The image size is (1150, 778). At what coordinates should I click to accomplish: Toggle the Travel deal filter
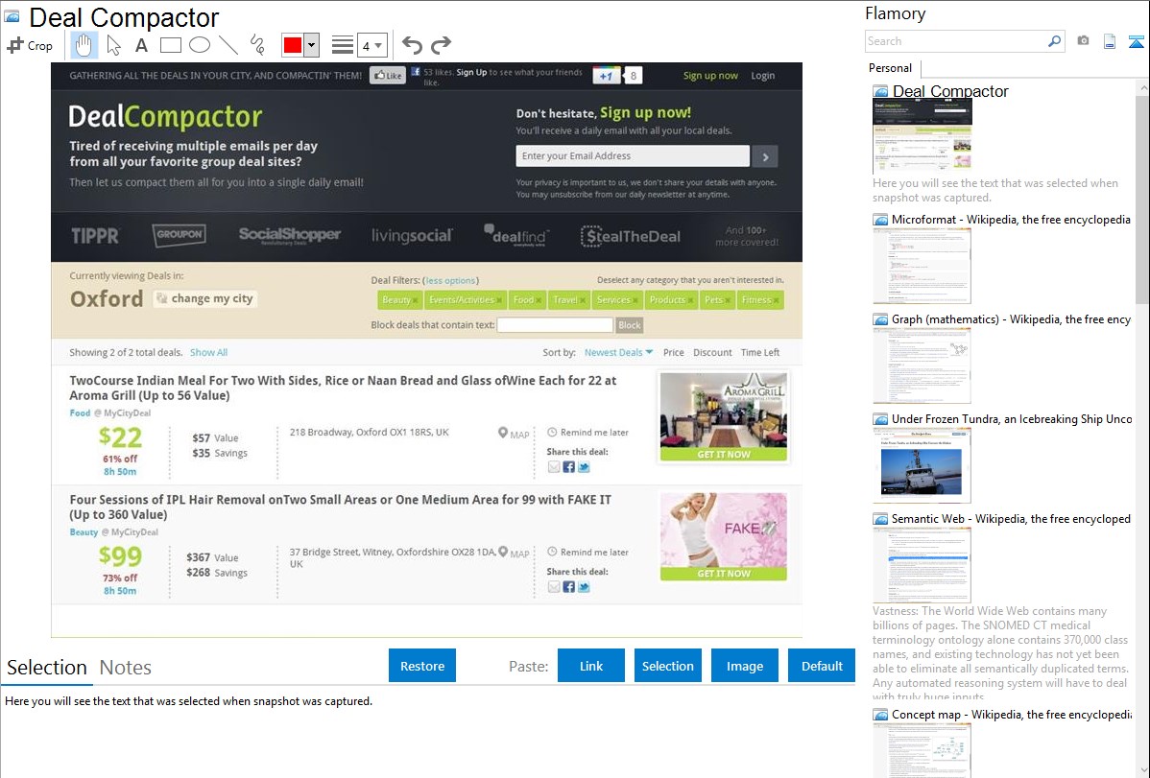pos(569,300)
